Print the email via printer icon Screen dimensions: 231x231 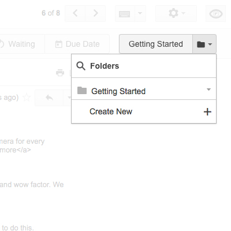(x=60, y=73)
